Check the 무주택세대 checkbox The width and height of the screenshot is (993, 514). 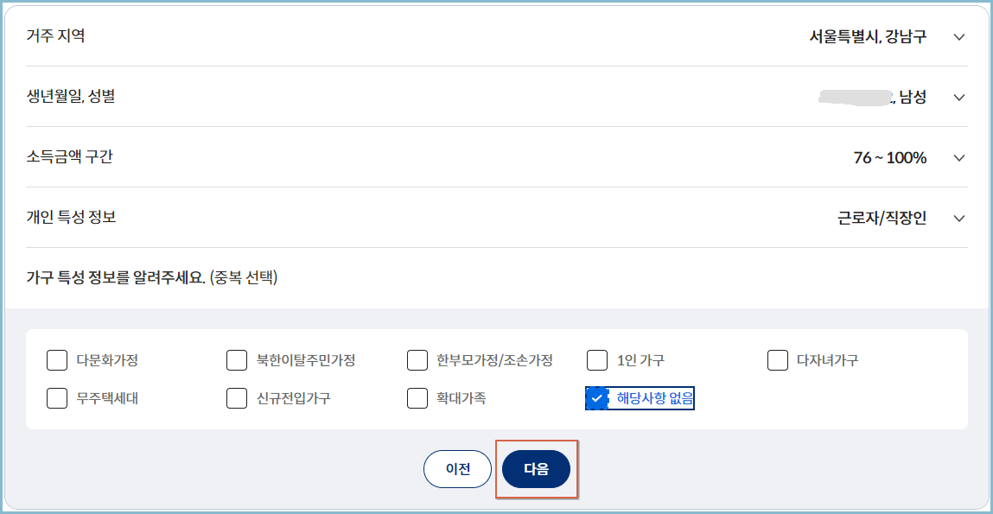coord(57,397)
